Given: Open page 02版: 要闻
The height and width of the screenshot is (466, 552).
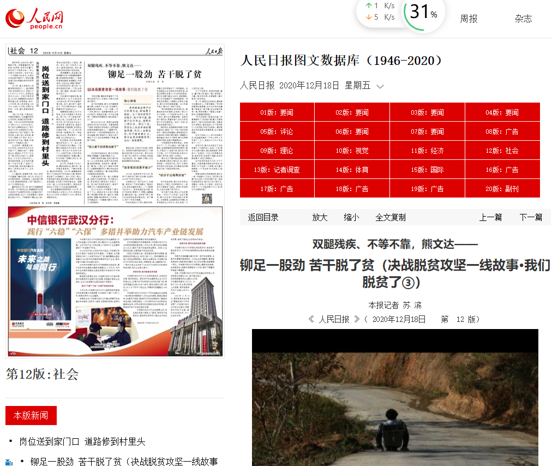Looking at the screenshot, I should [x=352, y=112].
